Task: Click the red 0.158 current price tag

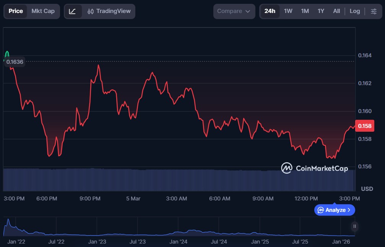Action: (365, 126)
